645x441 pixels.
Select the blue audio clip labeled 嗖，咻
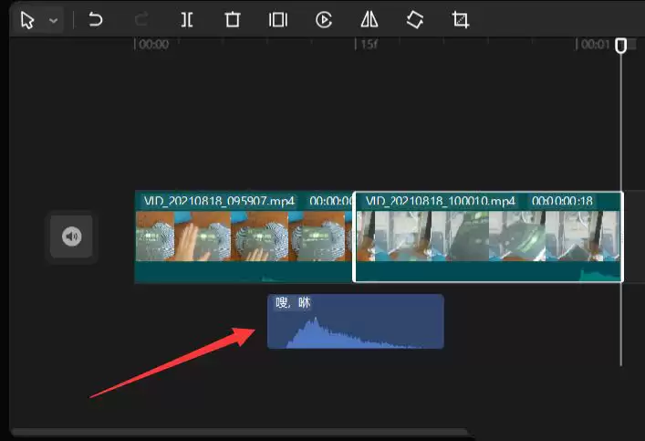(x=355, y=321)
